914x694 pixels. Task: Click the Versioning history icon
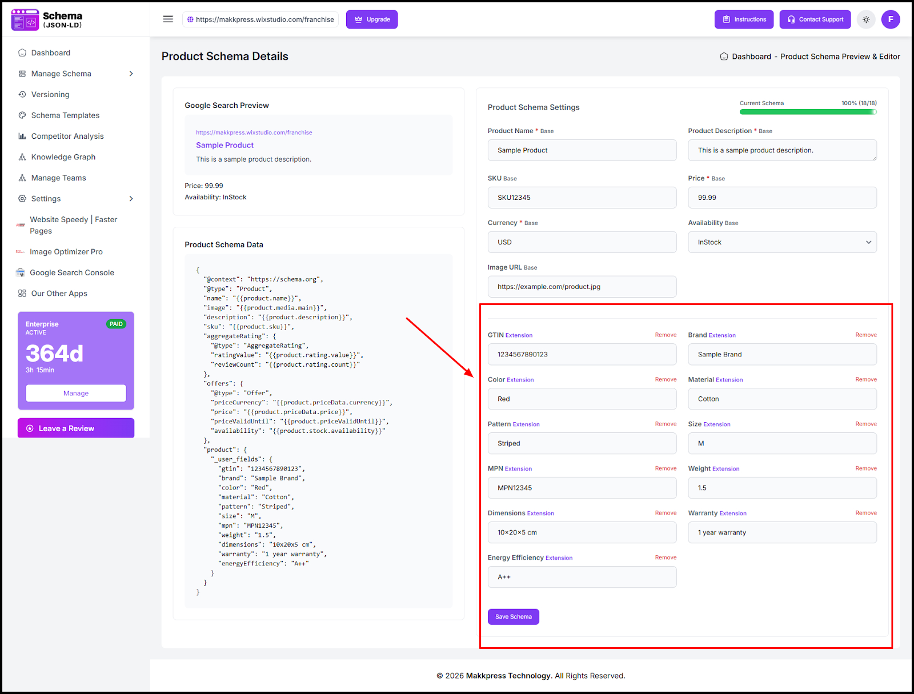pos(22,94)
